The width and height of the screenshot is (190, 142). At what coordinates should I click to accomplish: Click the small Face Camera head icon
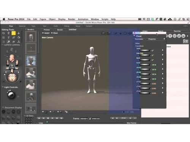(x=12, y=49)
